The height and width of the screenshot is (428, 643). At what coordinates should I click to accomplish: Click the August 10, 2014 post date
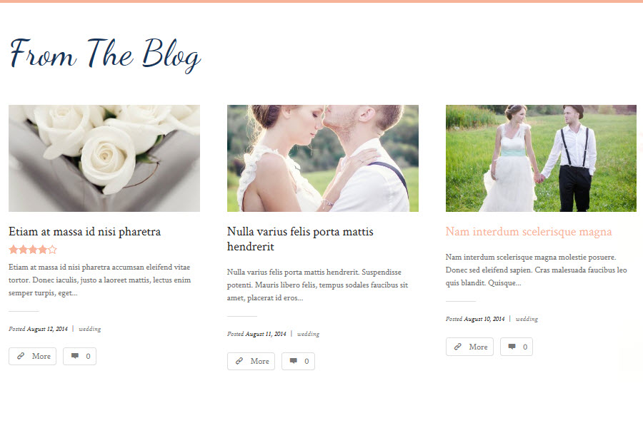click(x=484, y=319)
